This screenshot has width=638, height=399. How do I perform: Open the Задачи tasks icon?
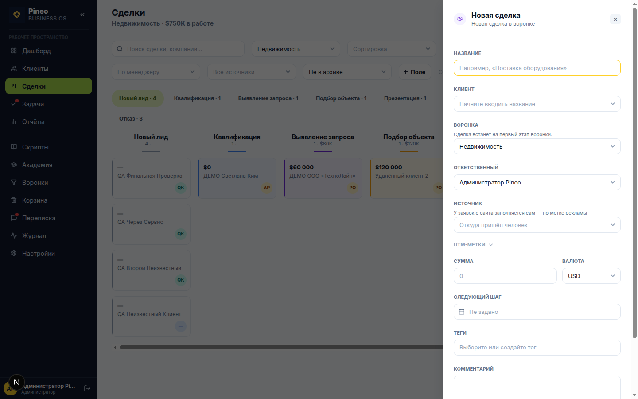tap(14, 104)
